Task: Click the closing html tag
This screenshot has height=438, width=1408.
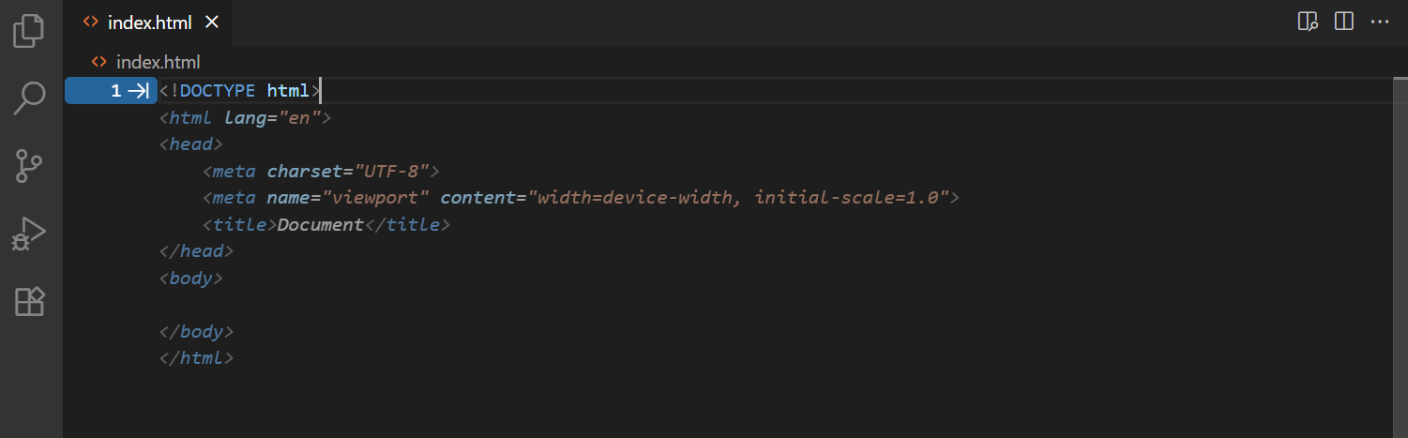Action: pos(196,358)
